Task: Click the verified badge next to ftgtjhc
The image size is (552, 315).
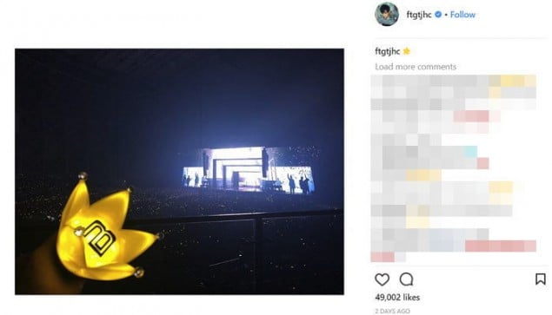Action: pyautogui.click(x=438, y=15)
